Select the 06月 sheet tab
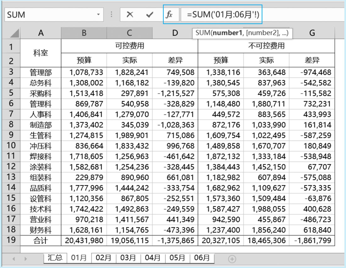The height and width of the screenshot is (268, 346). click(x=202, y=258)
